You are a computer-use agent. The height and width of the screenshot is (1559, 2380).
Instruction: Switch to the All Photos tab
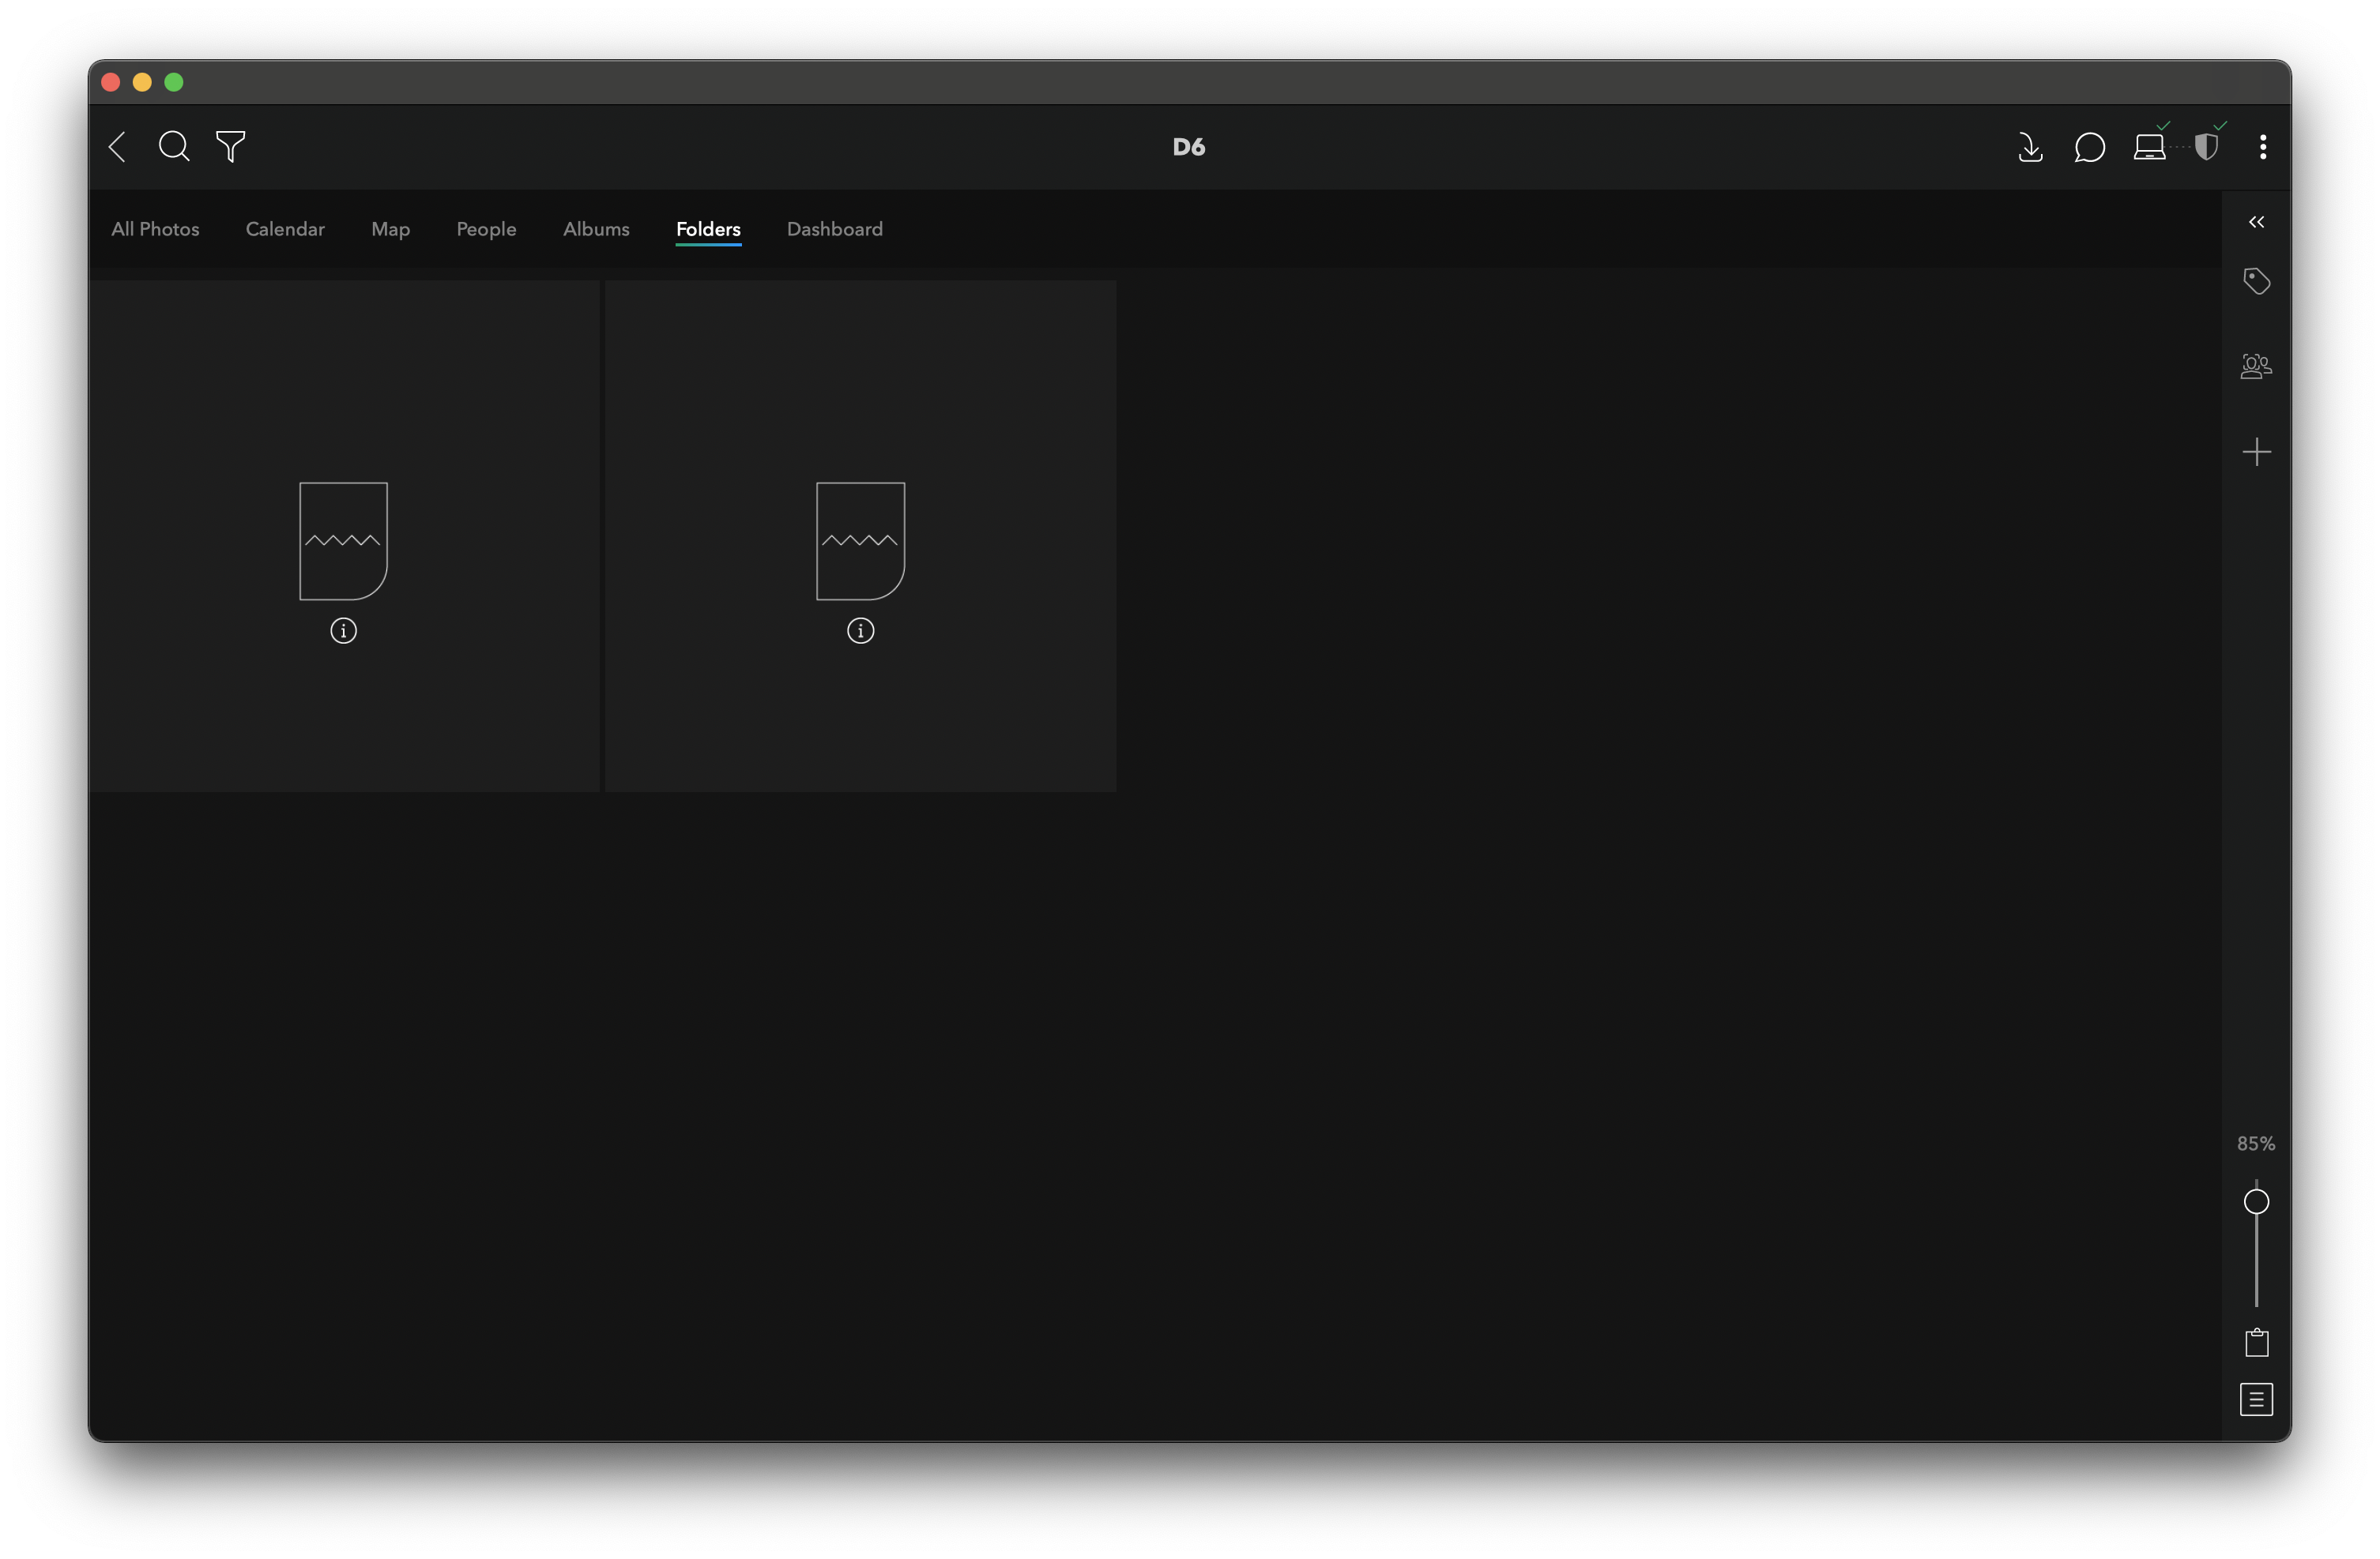point(155,229)
